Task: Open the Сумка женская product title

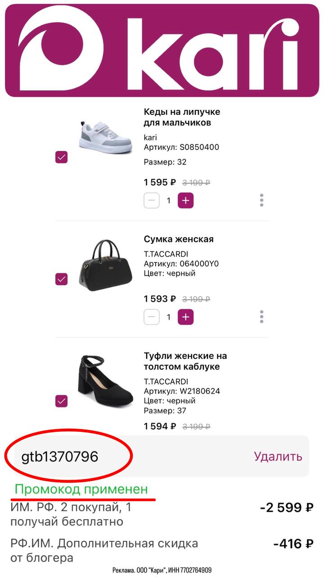Action: pyautogui.click(x=179, y=239)
